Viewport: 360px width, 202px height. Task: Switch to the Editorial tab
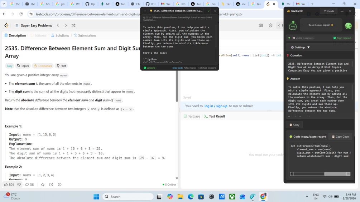tap(38, 35)
